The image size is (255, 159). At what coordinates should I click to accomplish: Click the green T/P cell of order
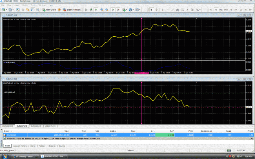(x=165, y=135)
